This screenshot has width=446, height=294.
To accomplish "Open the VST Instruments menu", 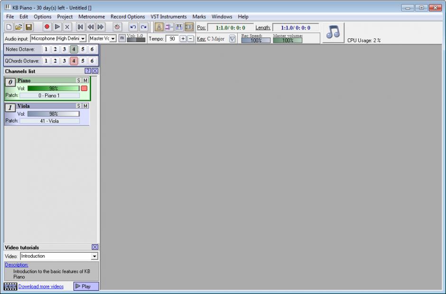I will (x=168, y=17).
